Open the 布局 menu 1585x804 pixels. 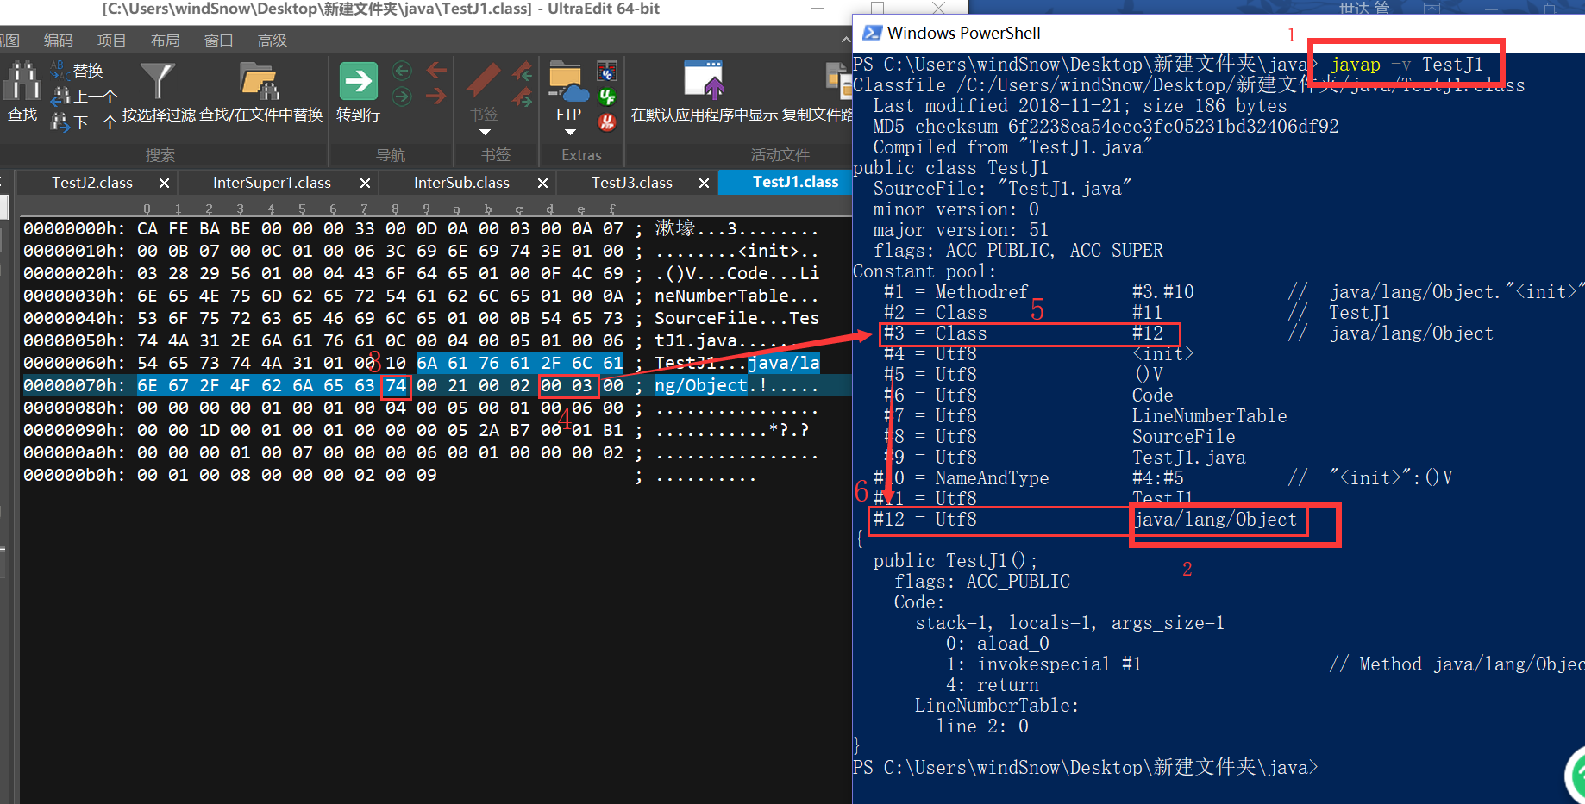click(x=166, y=41)
